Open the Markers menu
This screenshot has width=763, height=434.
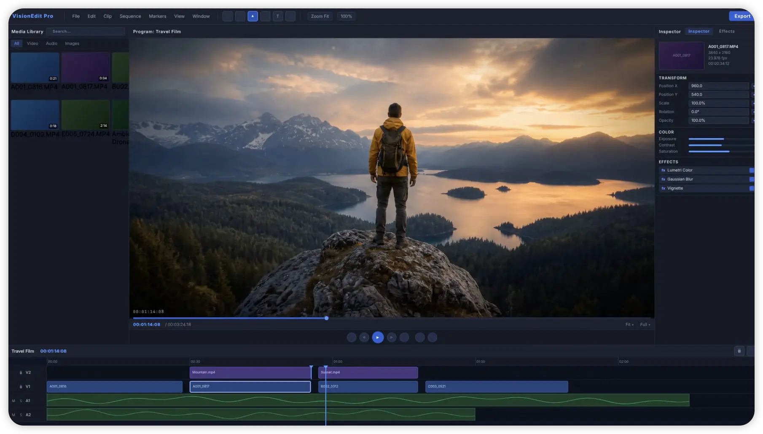[x=158, y=16]
